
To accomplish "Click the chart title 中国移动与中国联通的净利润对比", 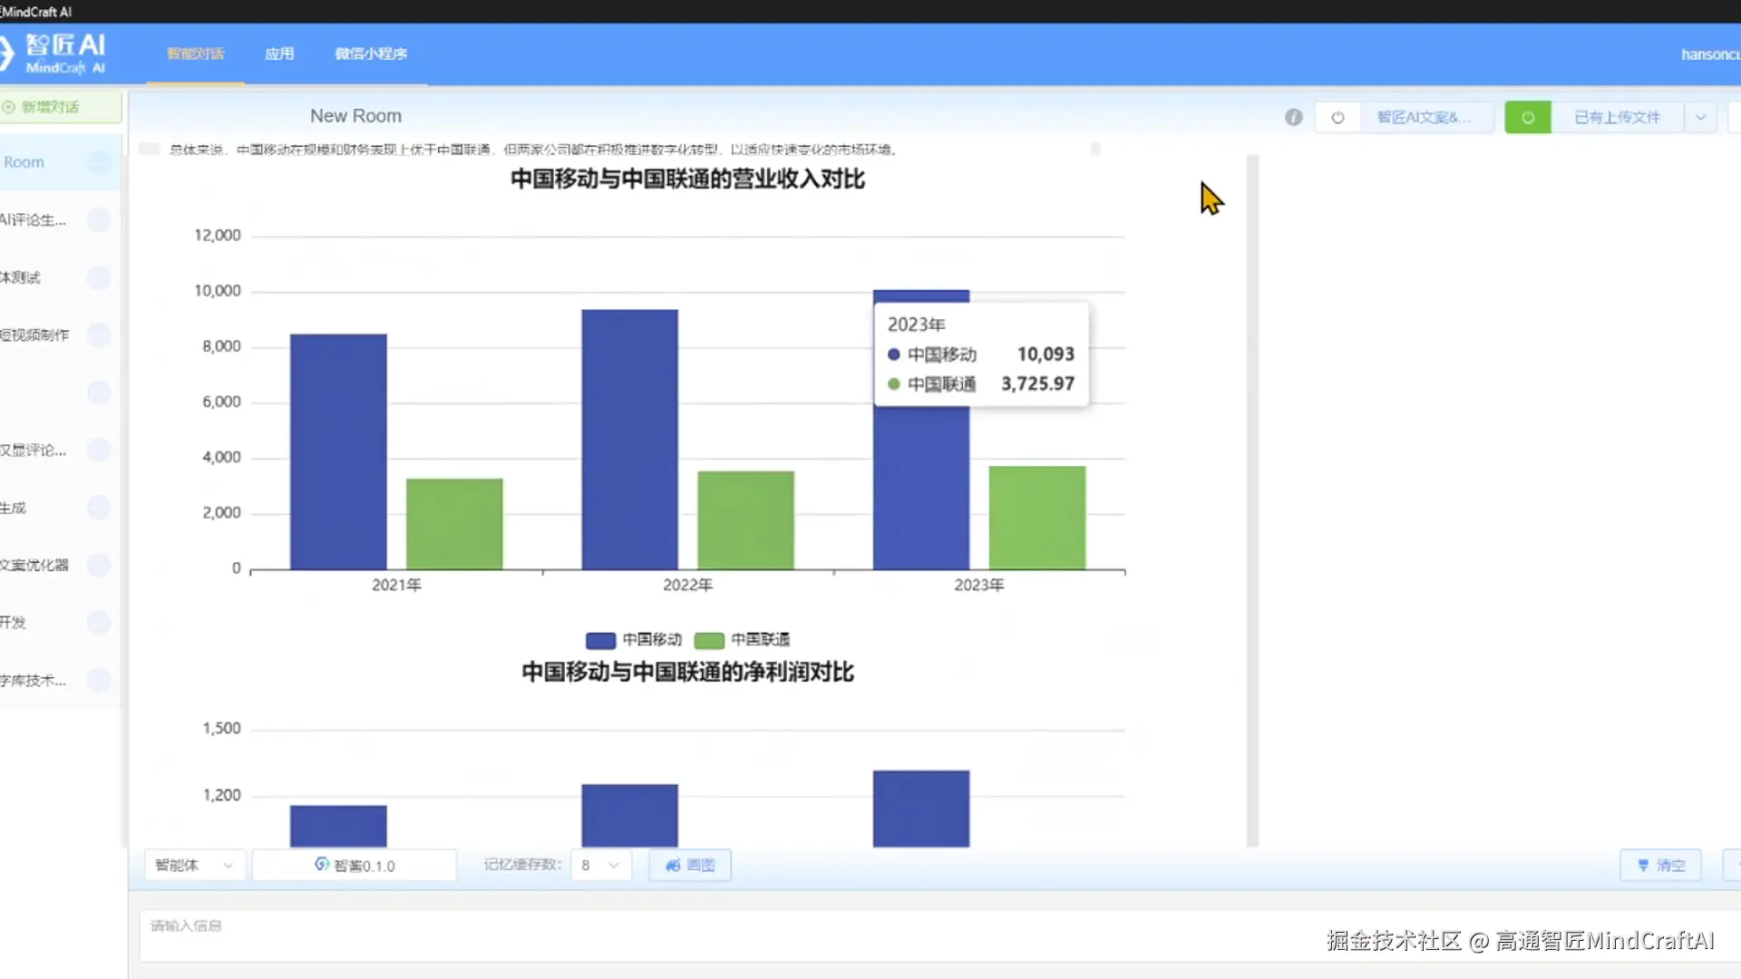I will [687, 672].
